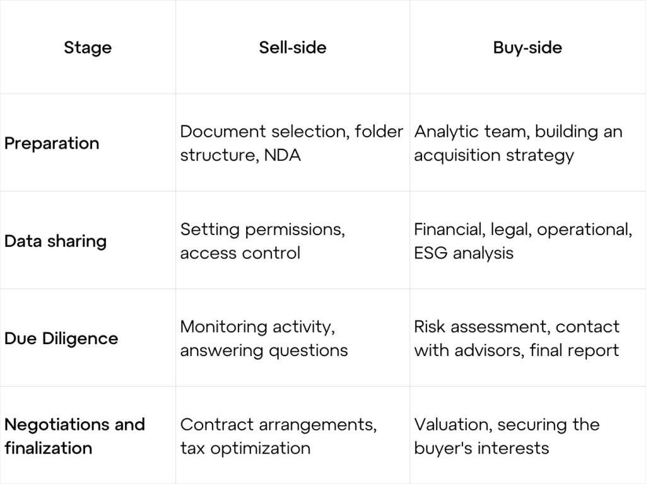Click the word NDA in Preparation row
The height and width of the screenshot is (484, 646).
click(283, 155)
